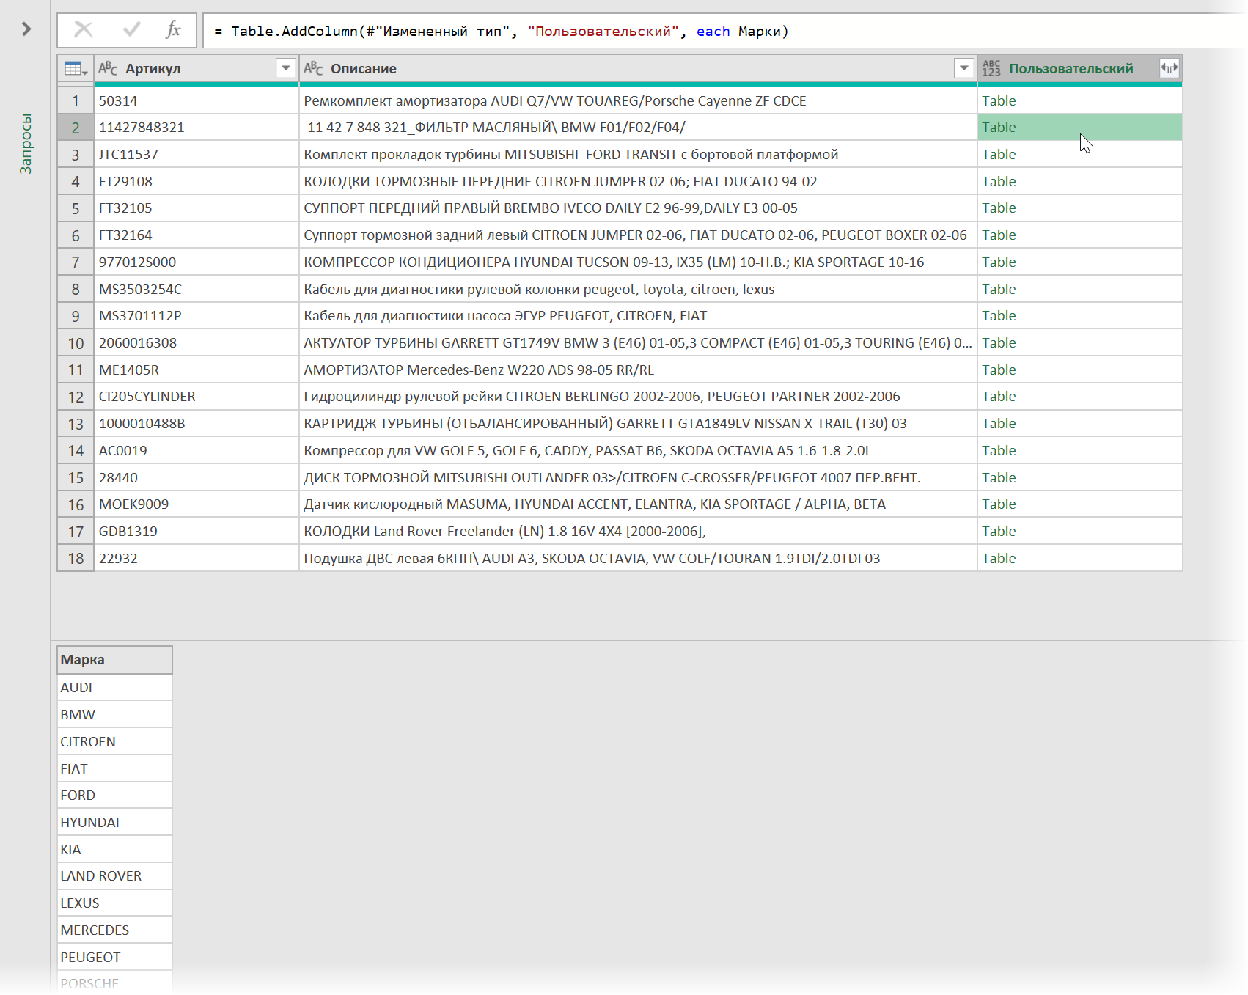The width and height of the screenshot is (1248, 995).
Task: Select cell JTC11537
Action: (x=197, y=154)
